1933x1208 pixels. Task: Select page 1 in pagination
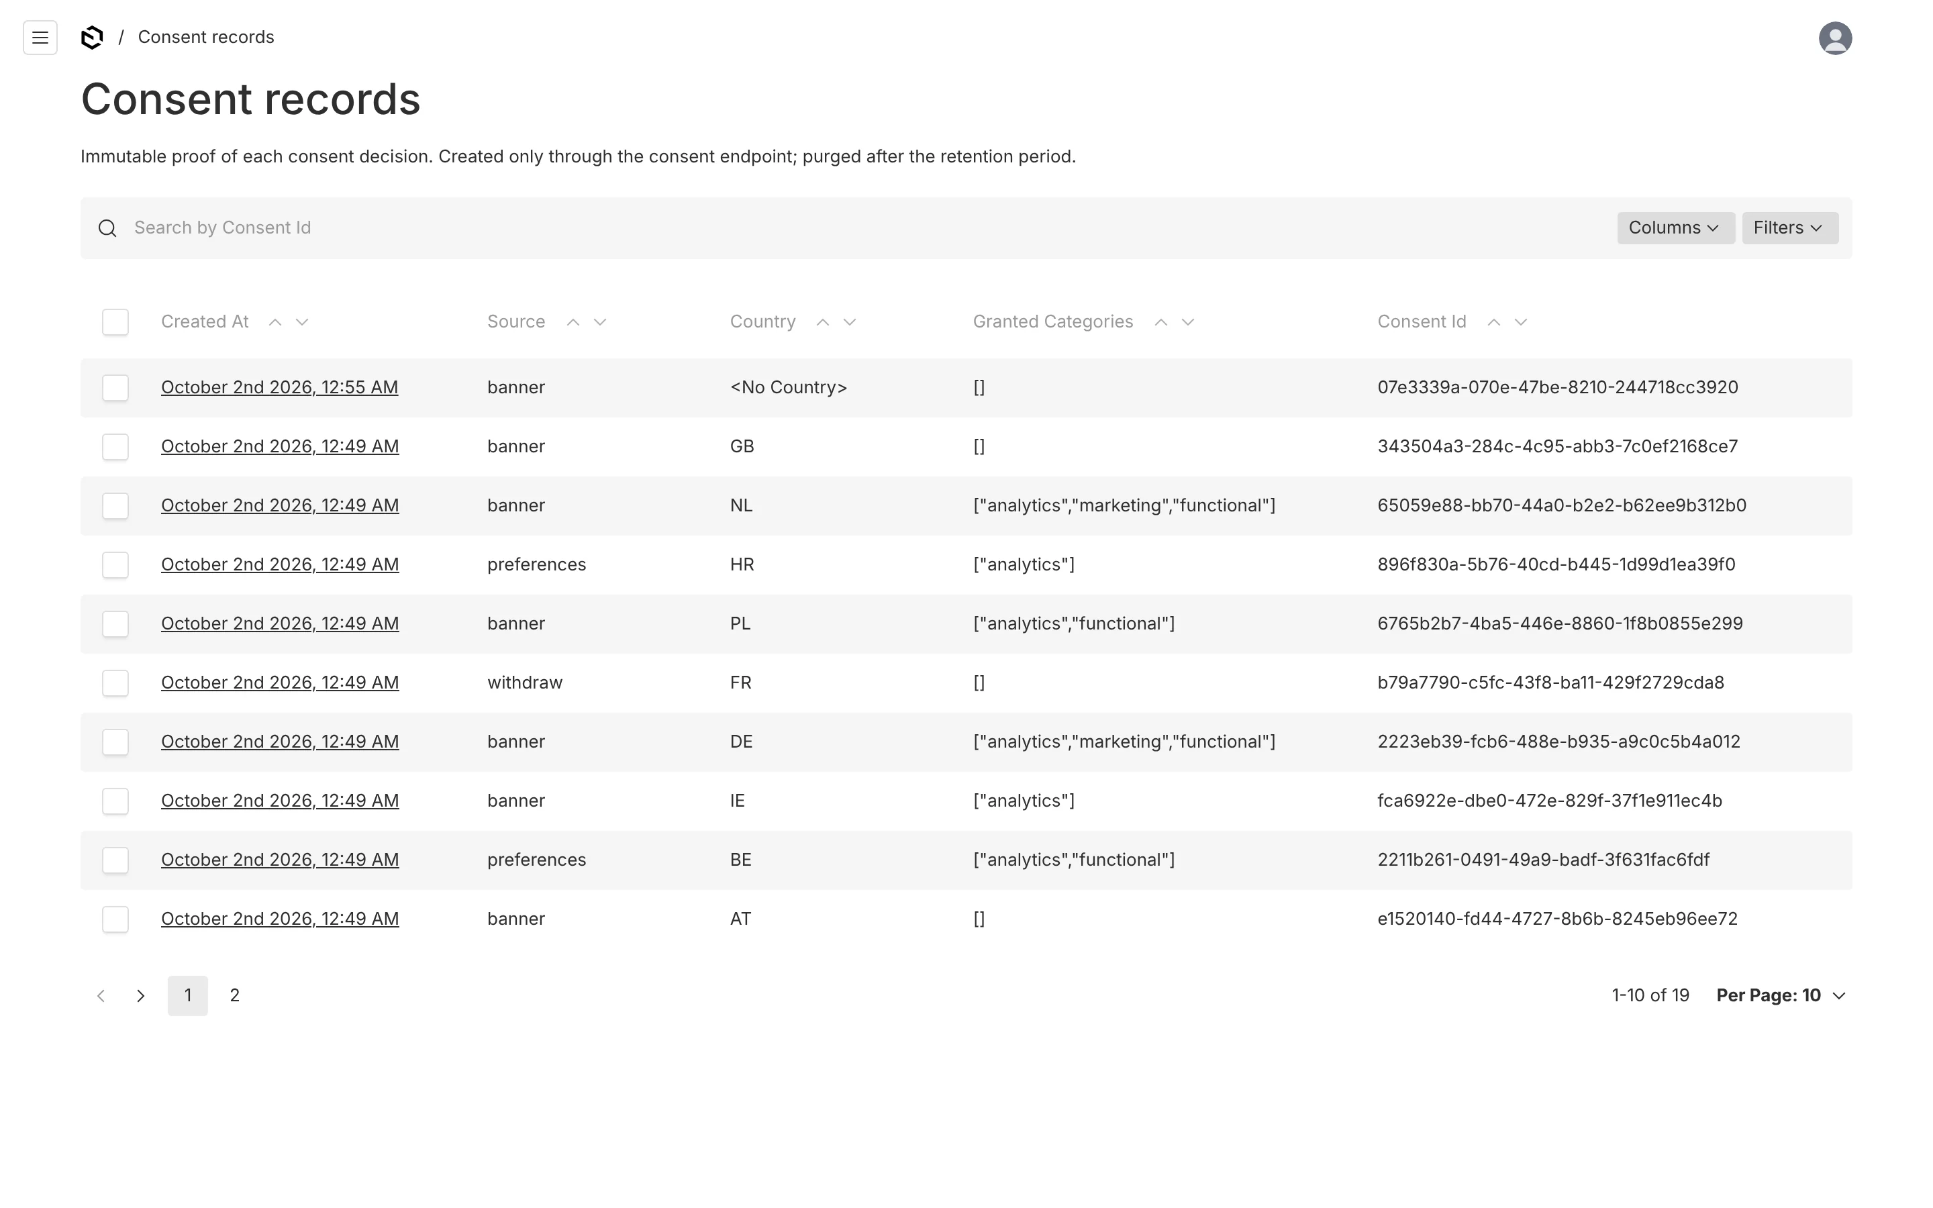pos(188,995)
